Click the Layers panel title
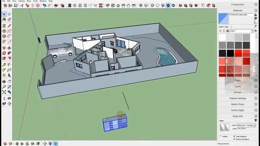This screenshot has width=260, height=146. coord(238,86)
